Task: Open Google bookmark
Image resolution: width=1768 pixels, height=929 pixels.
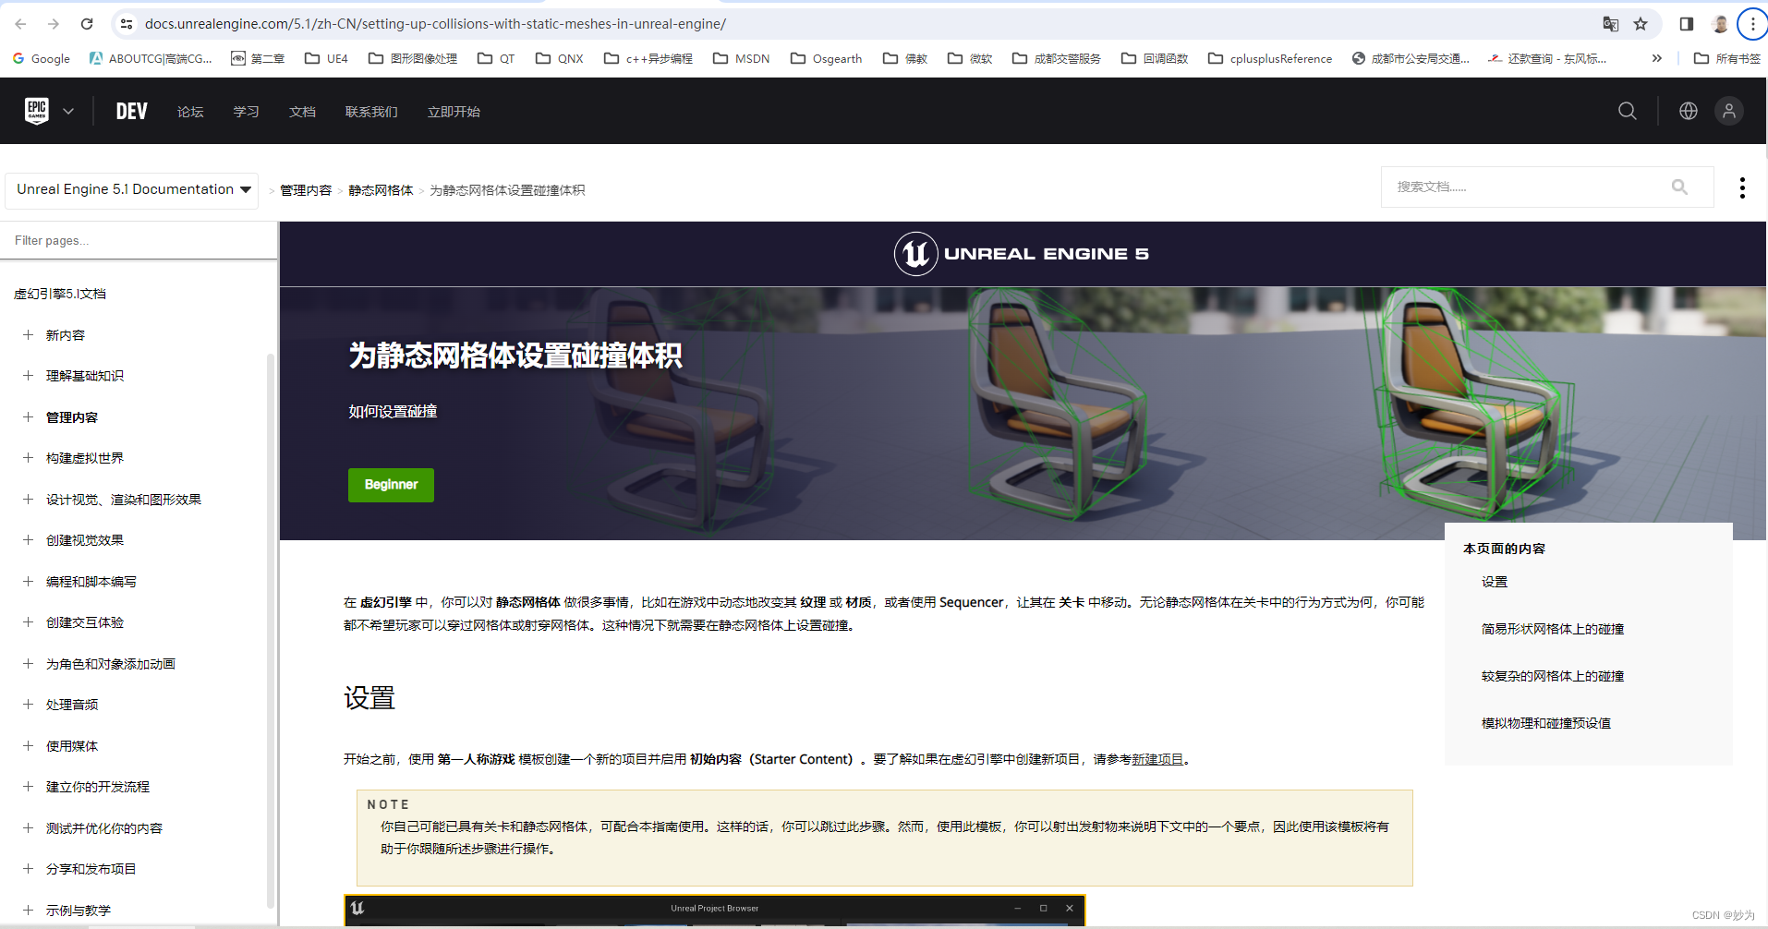Action: click(42, 58)
